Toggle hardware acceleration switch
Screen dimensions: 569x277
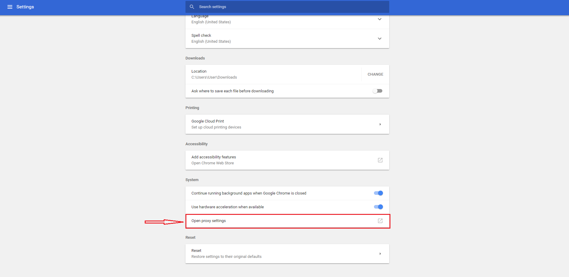(378, 207)
